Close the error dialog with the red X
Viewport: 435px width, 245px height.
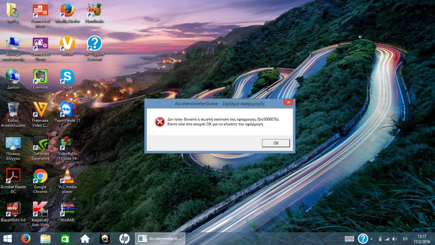288,103
